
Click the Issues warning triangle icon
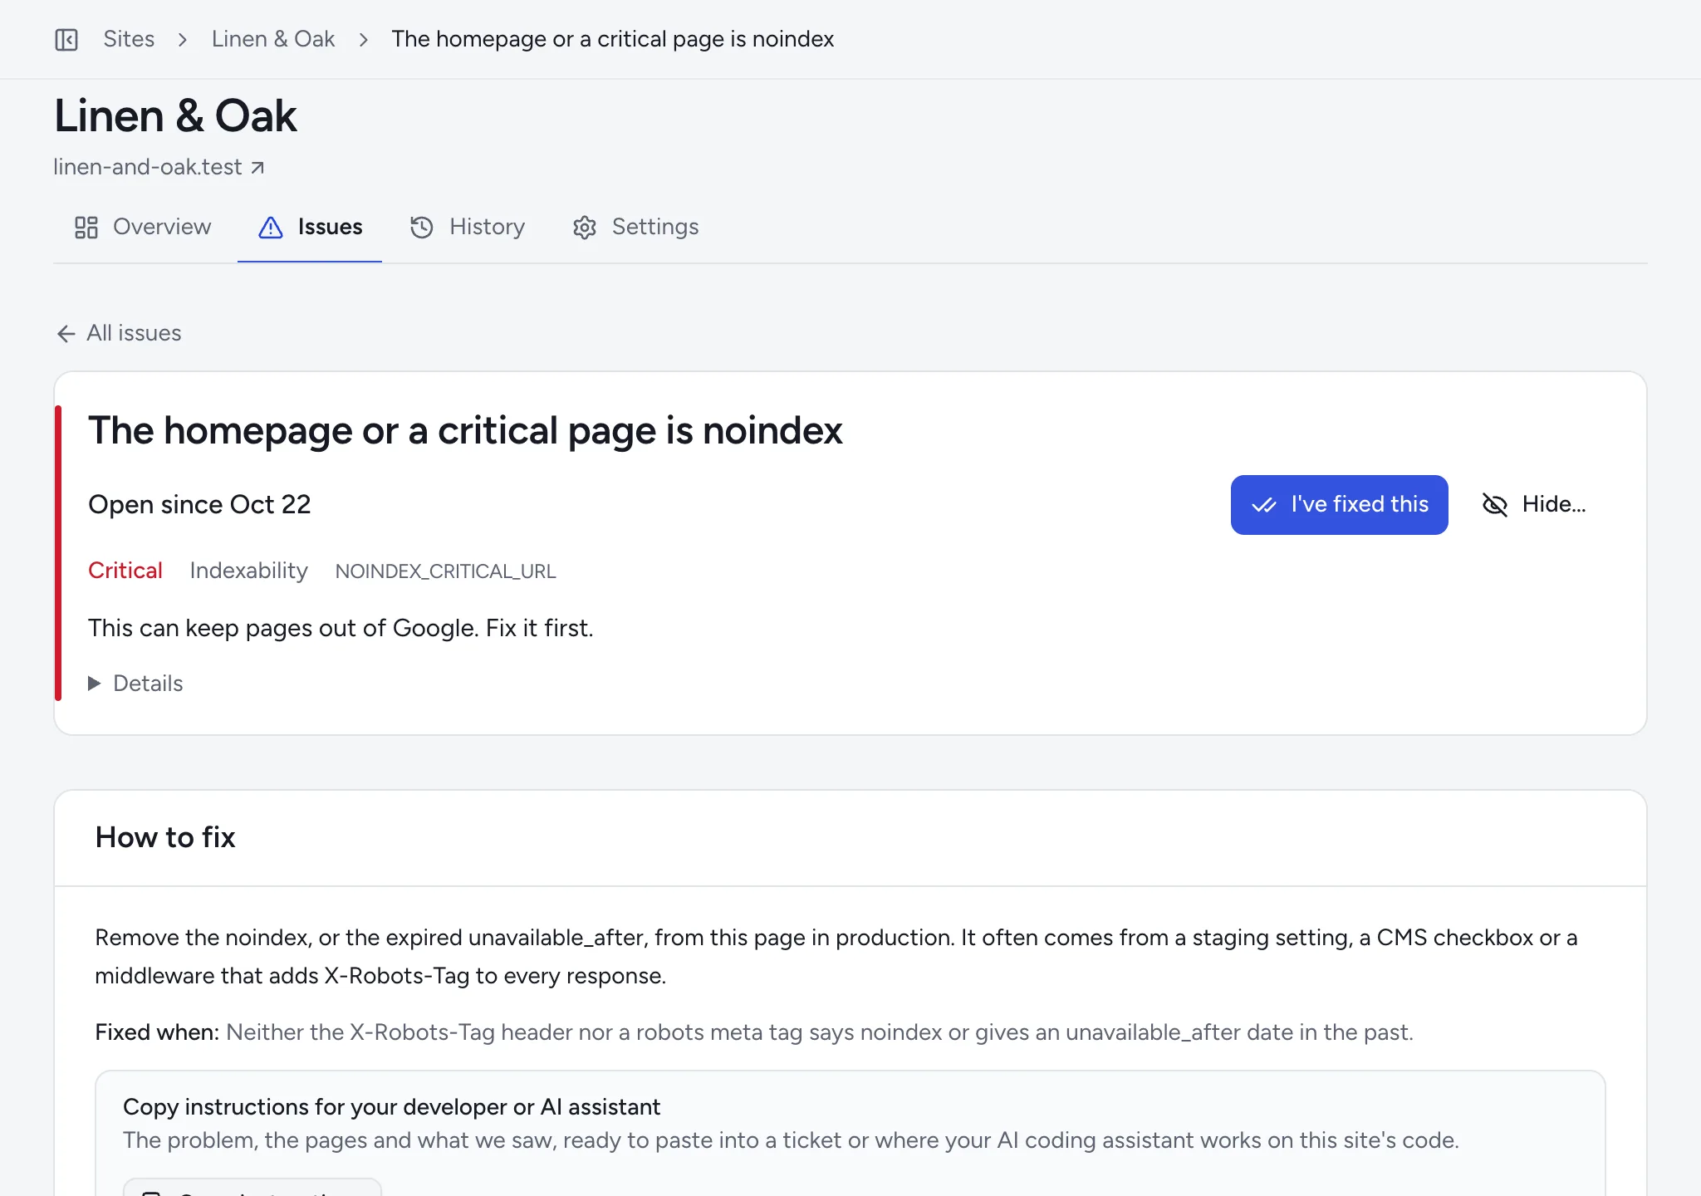click(x=271, y=228)
